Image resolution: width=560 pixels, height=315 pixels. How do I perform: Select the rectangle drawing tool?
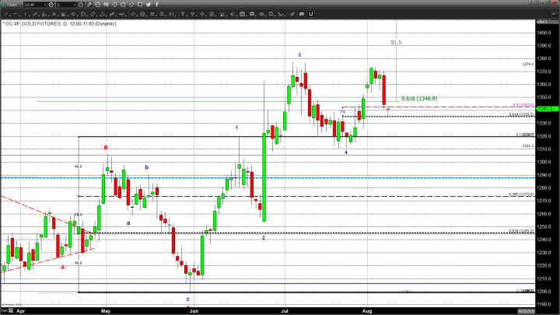(82, 14)
